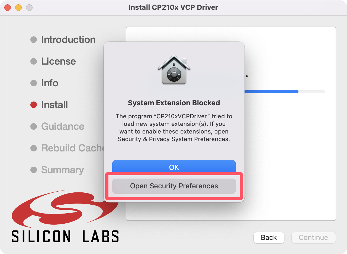Click the CP210xVCPDriver message text

pos(174,128)
